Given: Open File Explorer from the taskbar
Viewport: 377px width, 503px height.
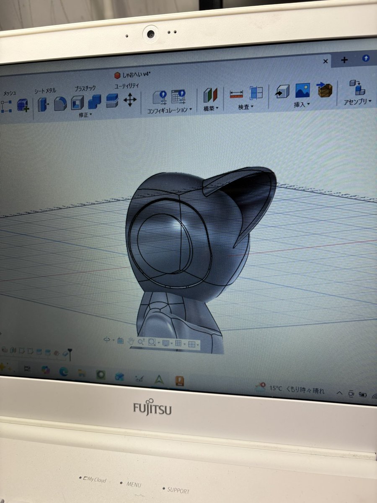Looking at the screenshot, I should point(82,373).
